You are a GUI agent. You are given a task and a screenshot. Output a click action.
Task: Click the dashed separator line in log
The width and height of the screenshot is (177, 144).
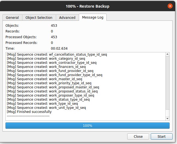pos(28,116)
